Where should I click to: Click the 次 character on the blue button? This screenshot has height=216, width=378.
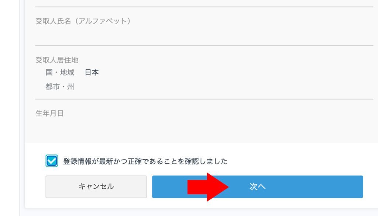coord(253,187)
